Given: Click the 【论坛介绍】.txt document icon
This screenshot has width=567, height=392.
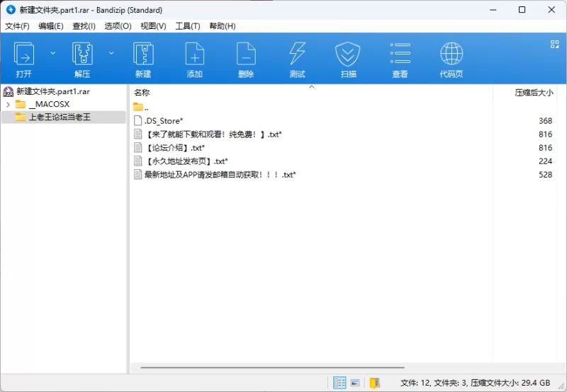Looking at the screenshot, I should click(137, 147).
